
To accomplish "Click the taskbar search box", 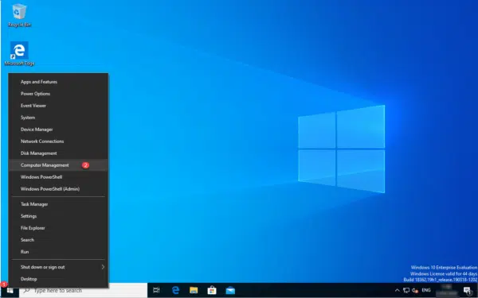I will [83, 290].
